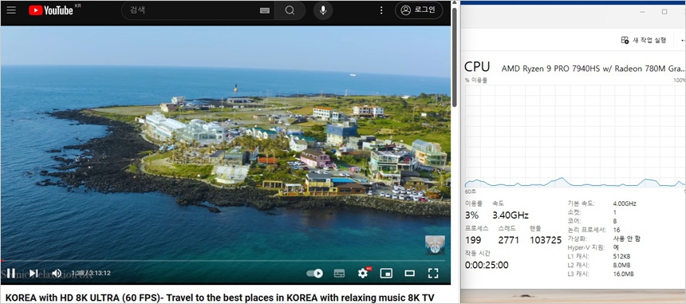Run new task with 새 작업 실행
Screen dimensions: 686x304
tap(644, 40)
